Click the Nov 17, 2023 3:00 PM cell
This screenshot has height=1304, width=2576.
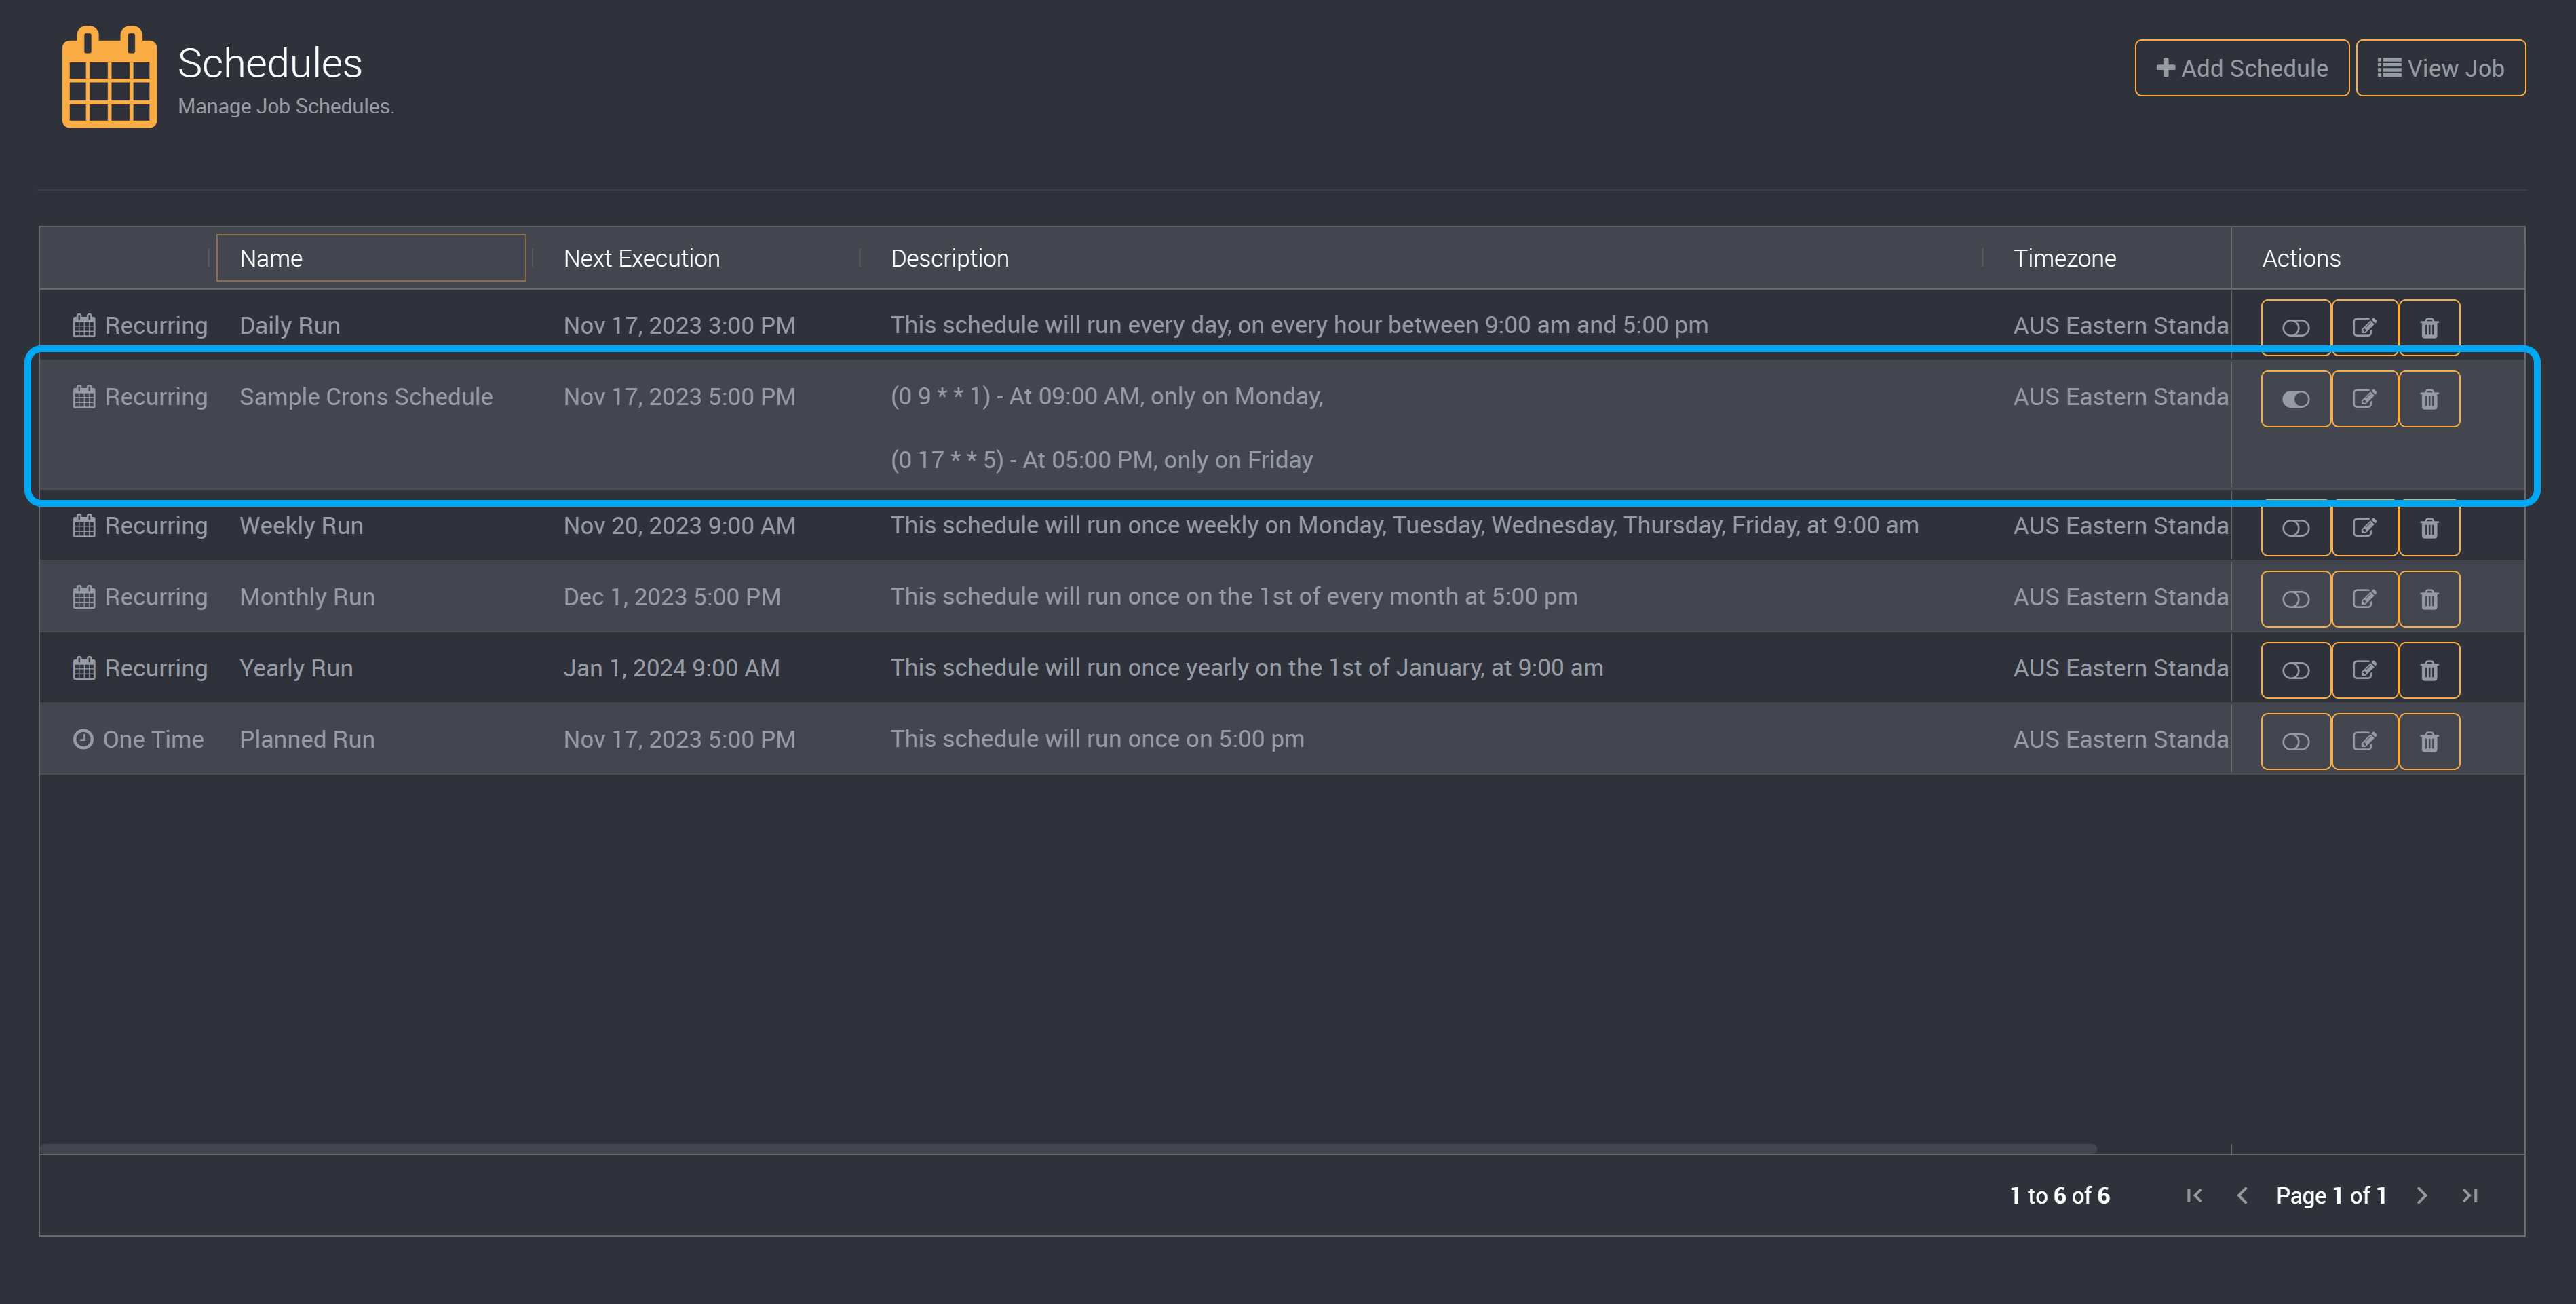click(x=679, y=325)
